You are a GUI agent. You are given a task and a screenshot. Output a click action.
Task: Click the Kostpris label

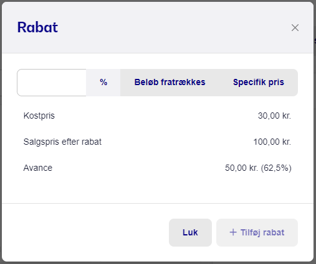tap(39, 116)
